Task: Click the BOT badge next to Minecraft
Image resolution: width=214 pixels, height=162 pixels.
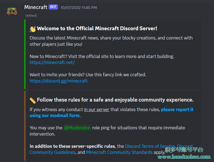Action: click(53, 7)
